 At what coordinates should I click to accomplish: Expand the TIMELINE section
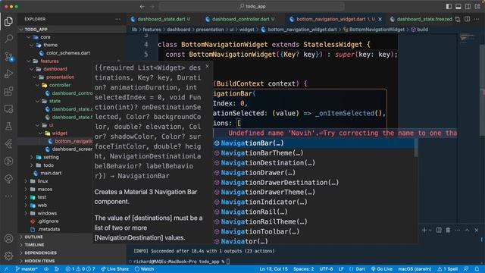click(34, 245)
